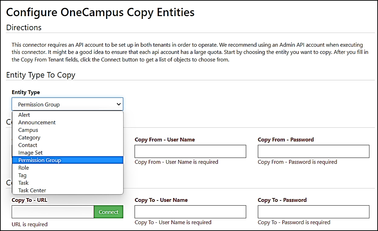Choose "Announcement" in the dropdown list

tap(37, 122)
